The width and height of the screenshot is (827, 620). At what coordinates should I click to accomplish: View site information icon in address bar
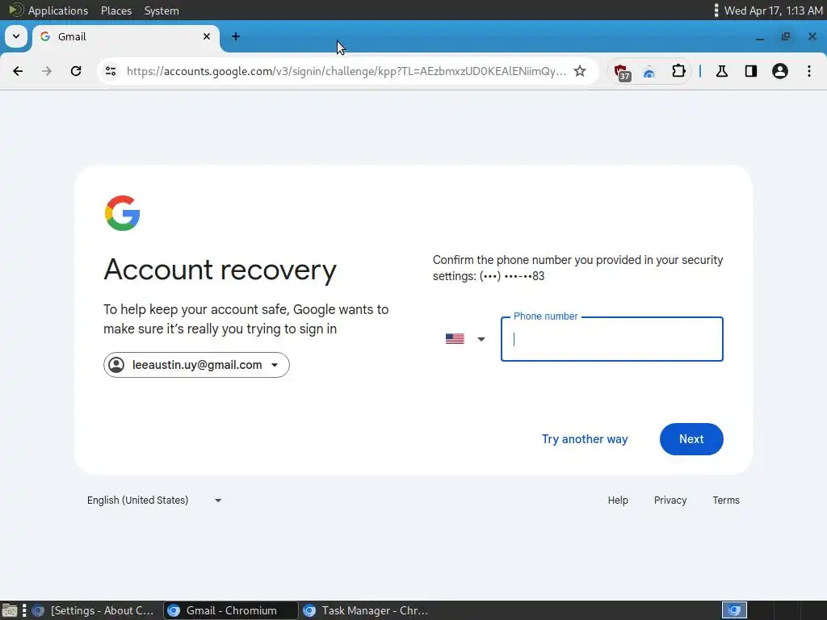(111, 71)
